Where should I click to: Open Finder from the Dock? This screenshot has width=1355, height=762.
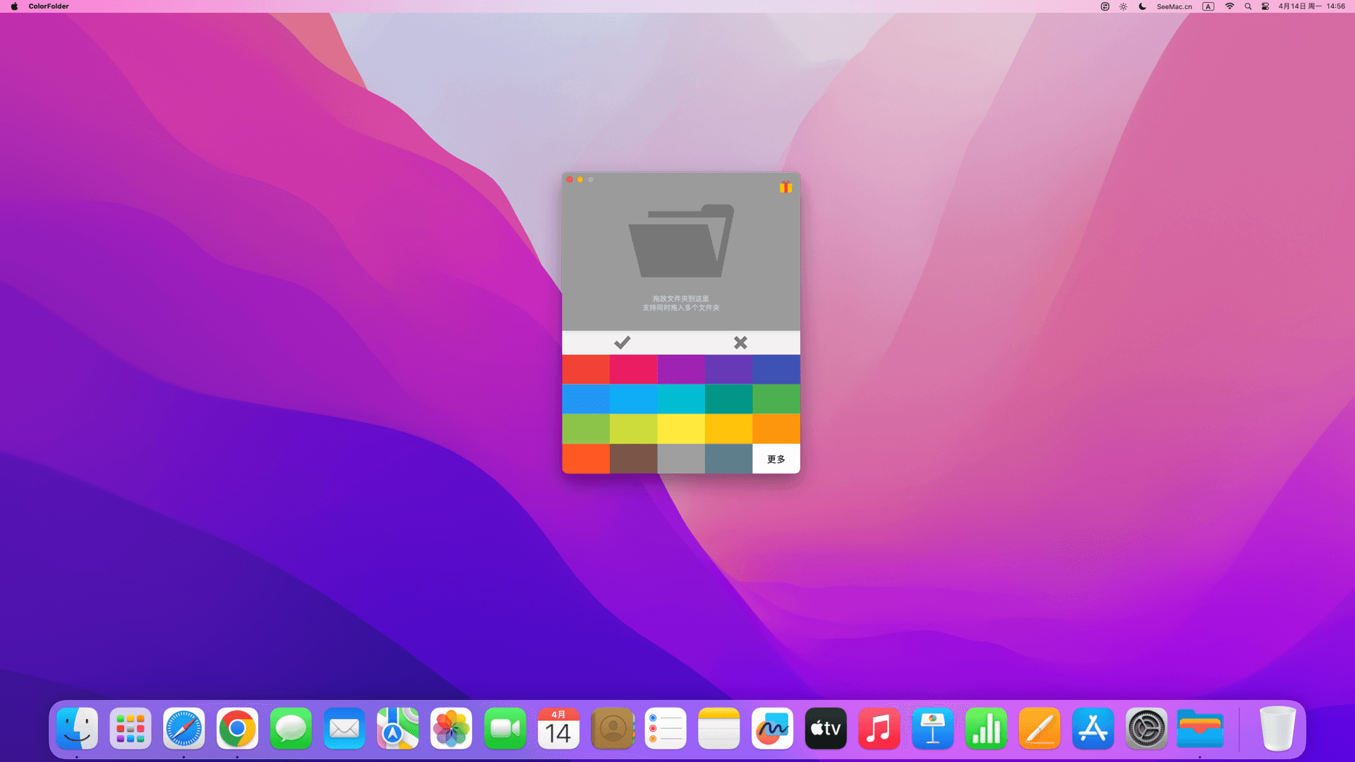[77, 728]
